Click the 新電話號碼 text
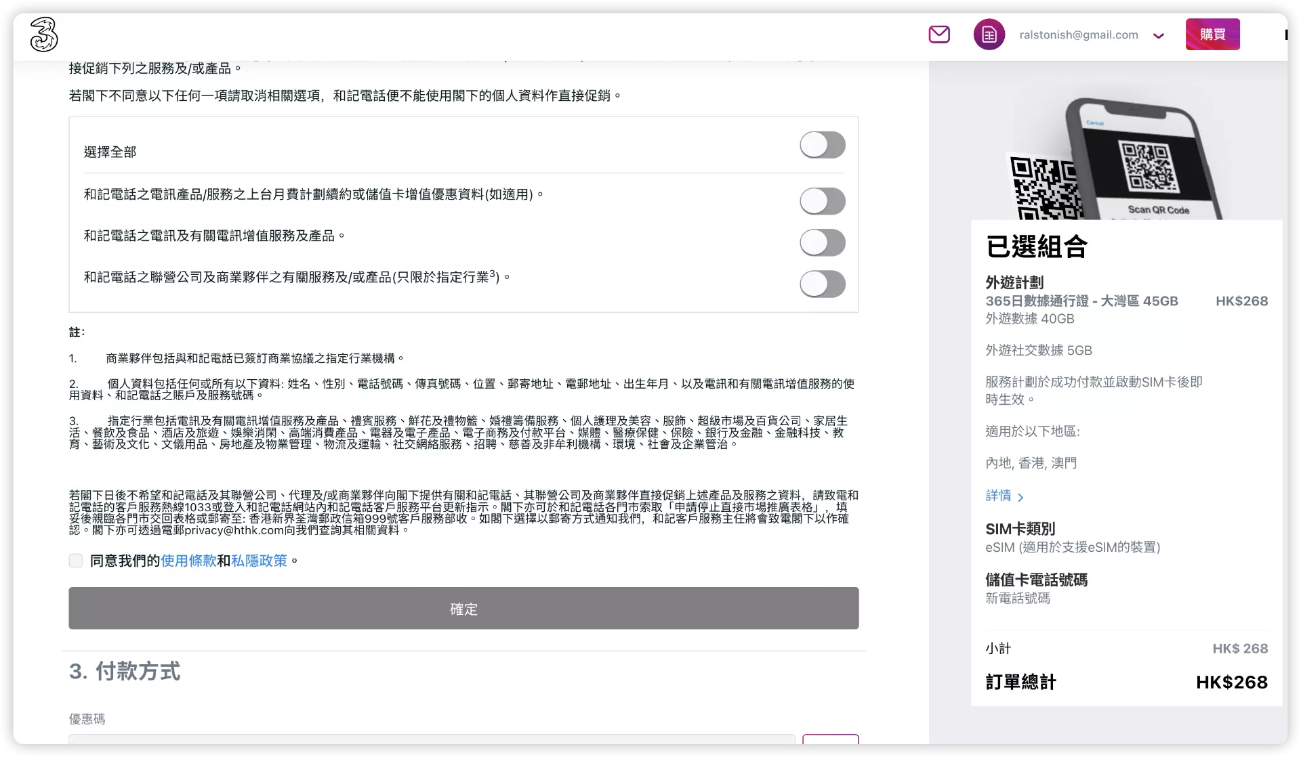This screenshot has width=1301, height=757. [x=1018, y=598]
